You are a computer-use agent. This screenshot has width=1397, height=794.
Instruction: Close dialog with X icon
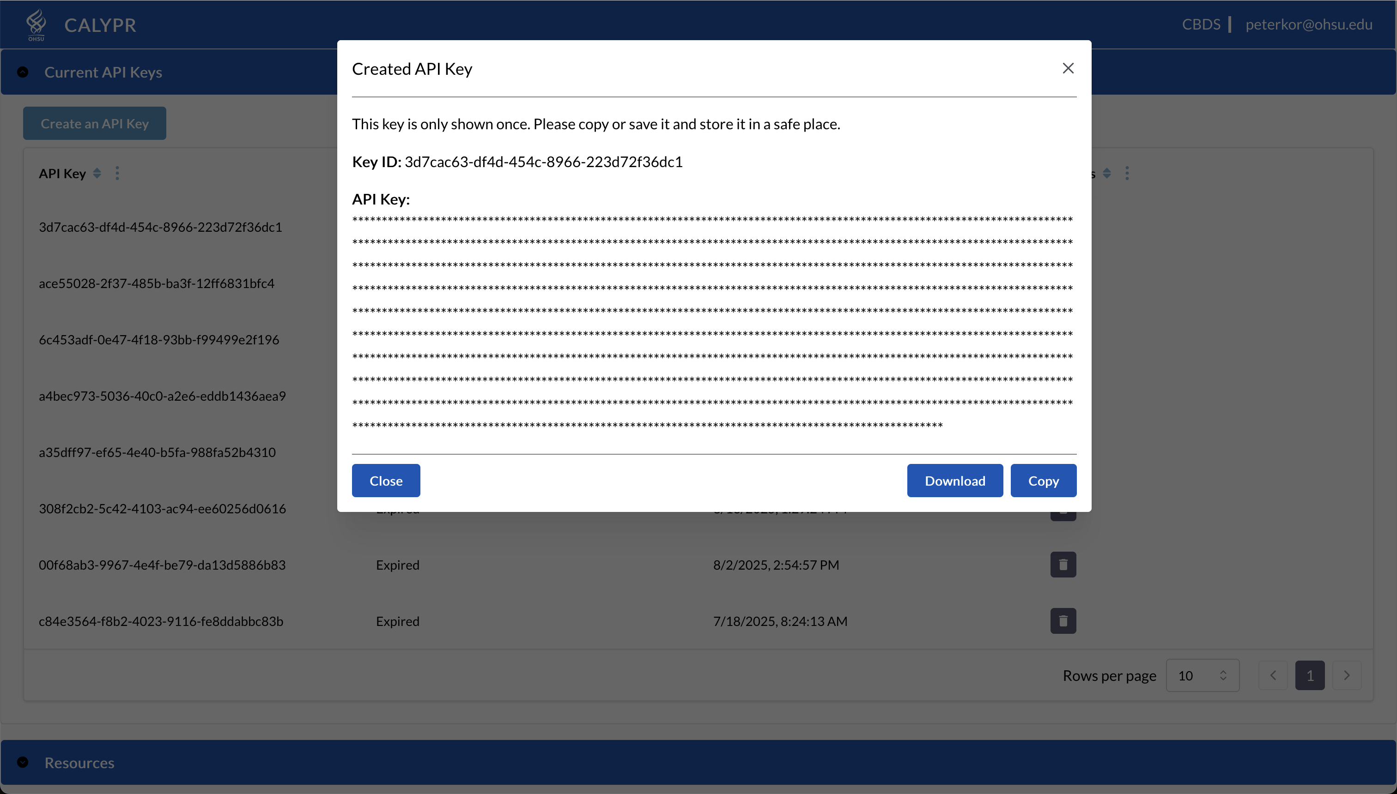[x=1068, y=68]
